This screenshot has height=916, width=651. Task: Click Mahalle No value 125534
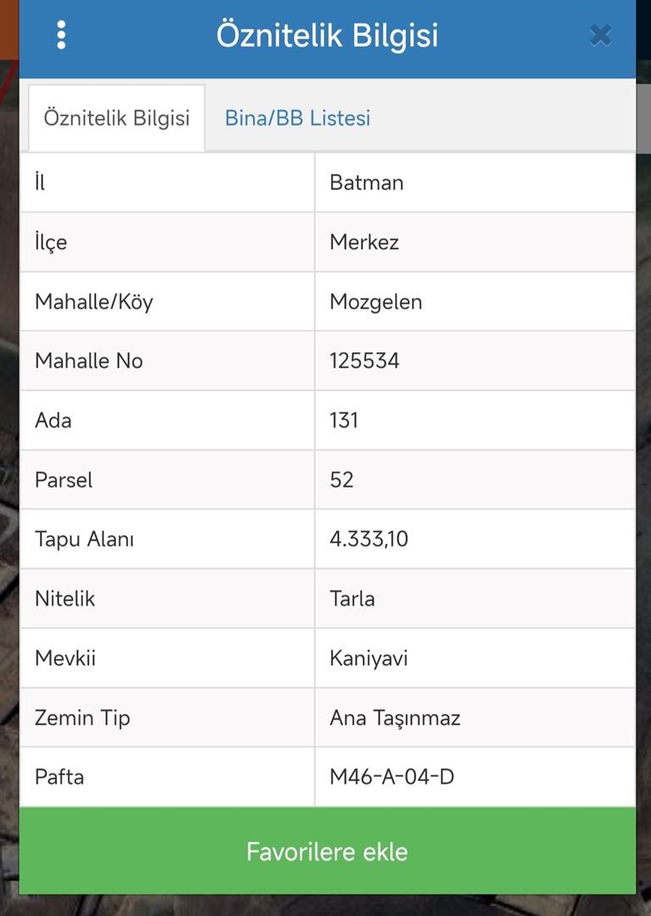tap(364, 361)
